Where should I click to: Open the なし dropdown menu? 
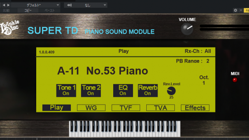click(x=86, y=5)
